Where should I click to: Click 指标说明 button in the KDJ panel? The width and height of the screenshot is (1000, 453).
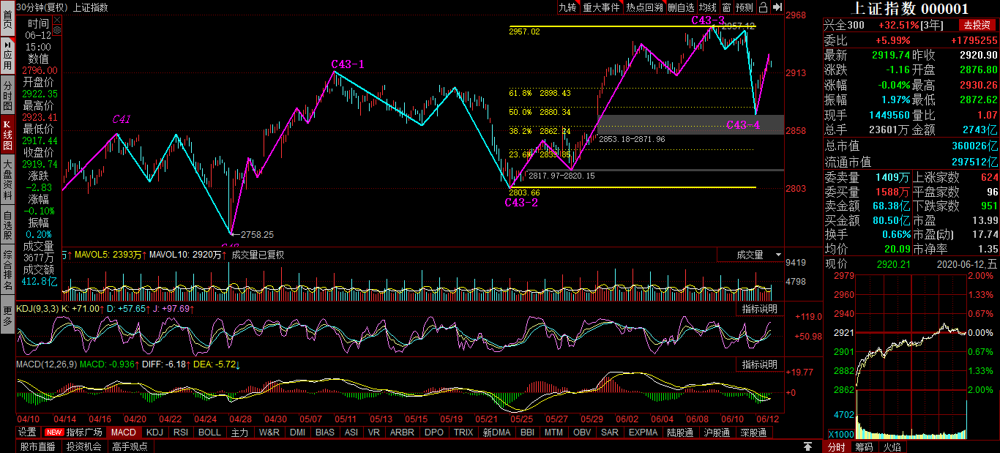[759, 309]
